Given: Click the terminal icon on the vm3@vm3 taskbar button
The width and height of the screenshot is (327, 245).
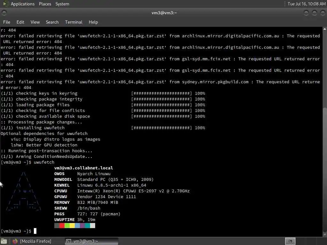Looking at the screenshot, I should click(x=68, y=241).
